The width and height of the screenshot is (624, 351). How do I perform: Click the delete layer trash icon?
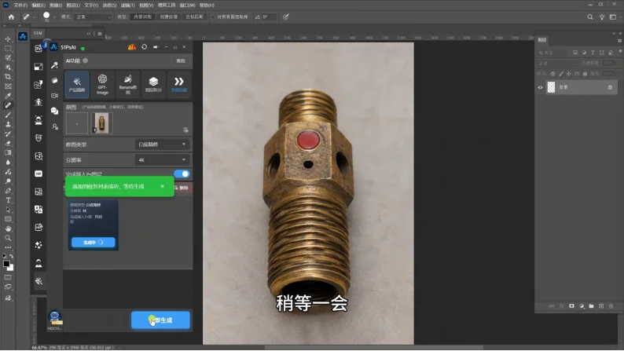611,306
